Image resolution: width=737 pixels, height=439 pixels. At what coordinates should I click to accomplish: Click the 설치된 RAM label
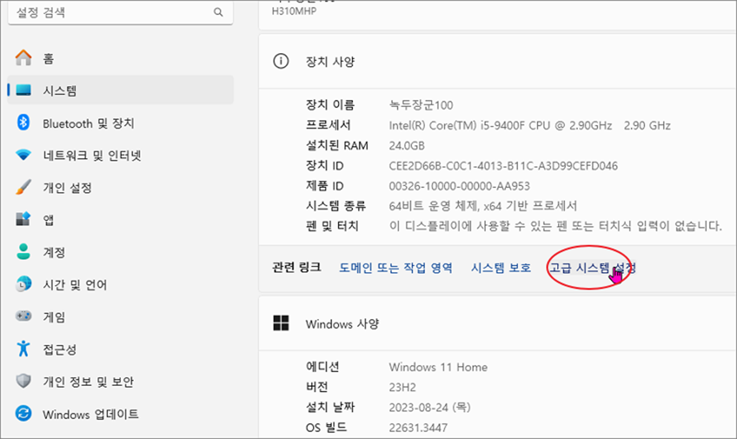pyautogui.click(x=337, y=146)
